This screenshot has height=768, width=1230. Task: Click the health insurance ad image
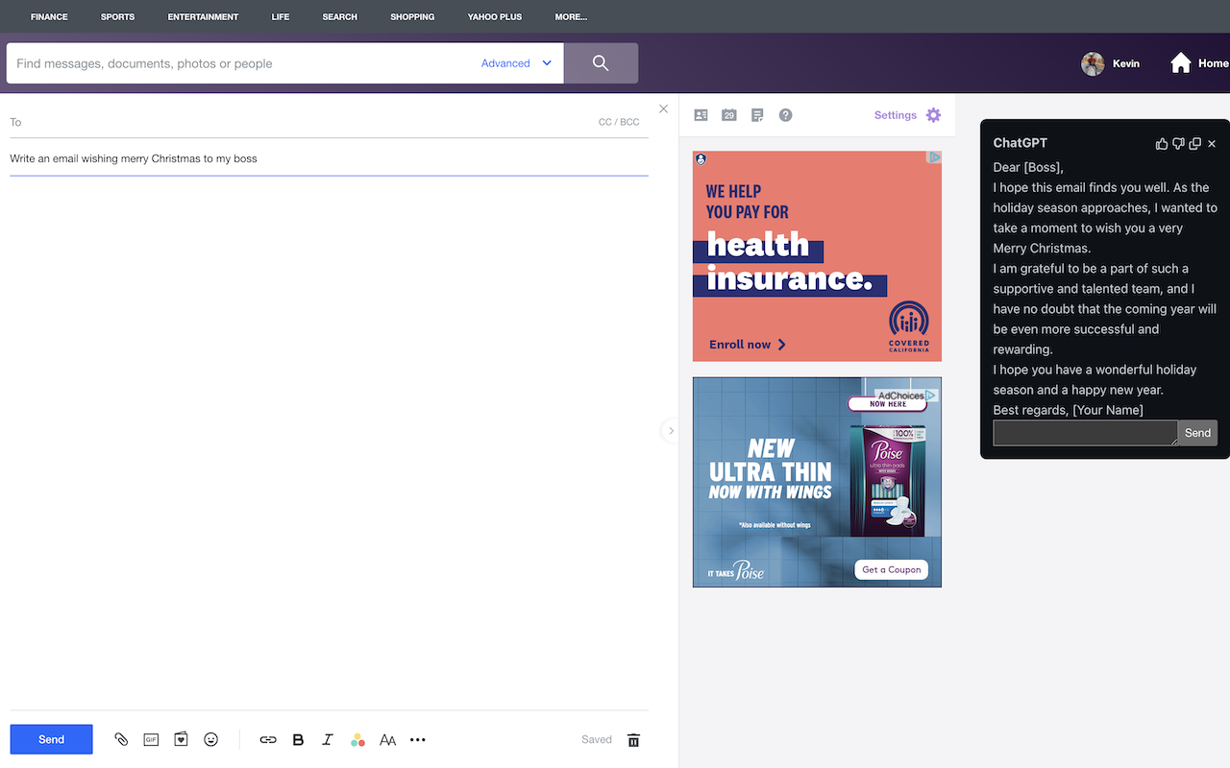[x=817, y=256]
